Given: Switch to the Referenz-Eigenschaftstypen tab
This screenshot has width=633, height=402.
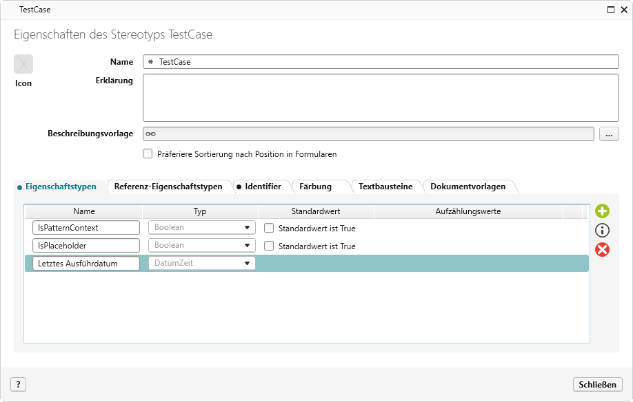Looking at the screenshot, I should pos(168,187).
